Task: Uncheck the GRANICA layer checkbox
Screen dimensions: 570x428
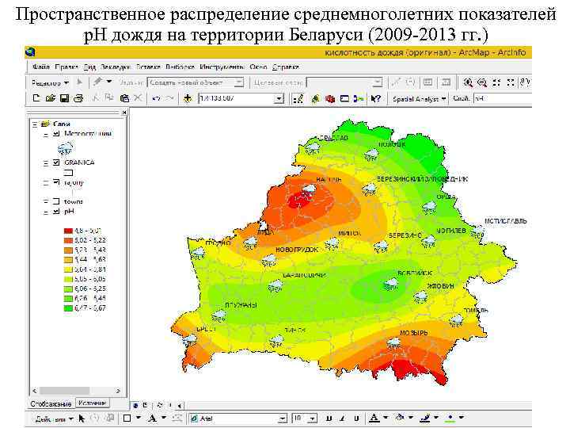Action: [56, 162]
